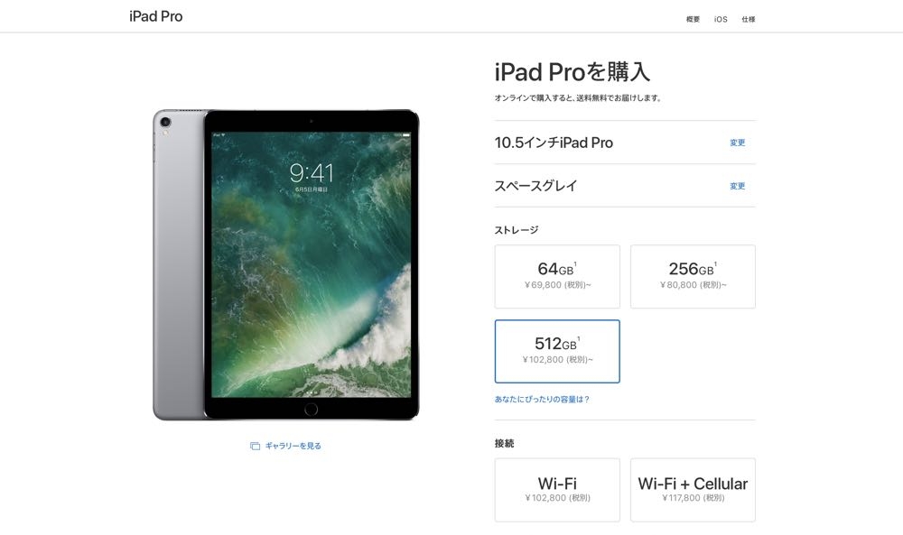
Task: Click the gallery icon beside ギャラリーを見る
Action: 256,446
